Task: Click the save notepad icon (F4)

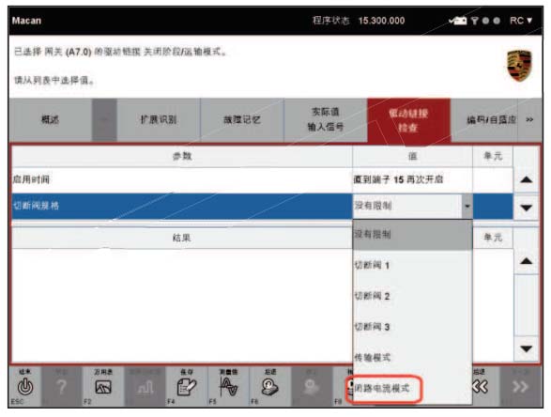Action: click(186, 386)
